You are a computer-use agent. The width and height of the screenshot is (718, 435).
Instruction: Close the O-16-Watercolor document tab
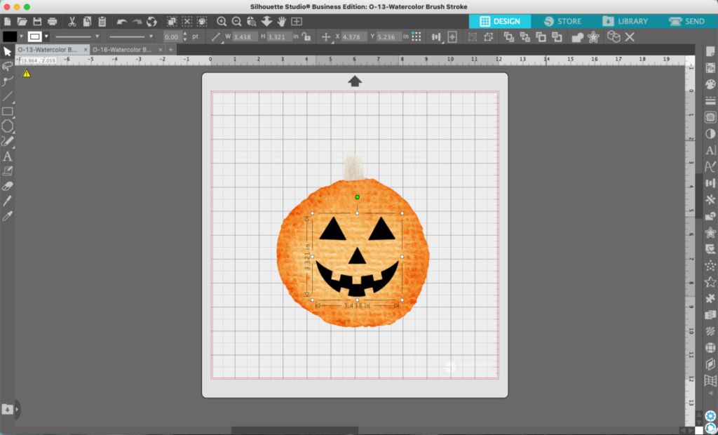coord(161,50)
